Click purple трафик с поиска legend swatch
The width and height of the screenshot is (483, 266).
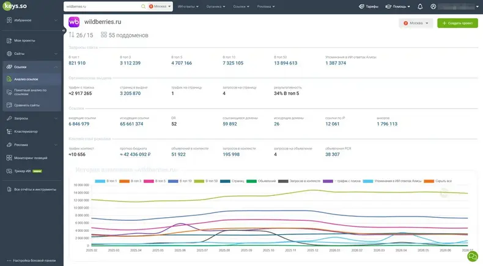click(x=328, y=181)
